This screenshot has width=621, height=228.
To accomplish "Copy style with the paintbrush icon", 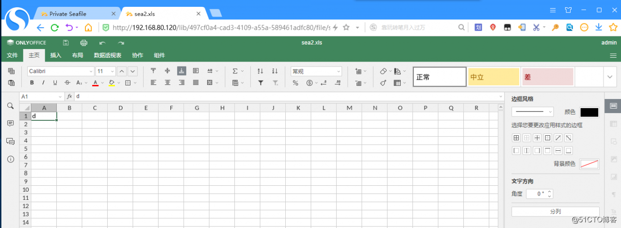I will [383, 83].
